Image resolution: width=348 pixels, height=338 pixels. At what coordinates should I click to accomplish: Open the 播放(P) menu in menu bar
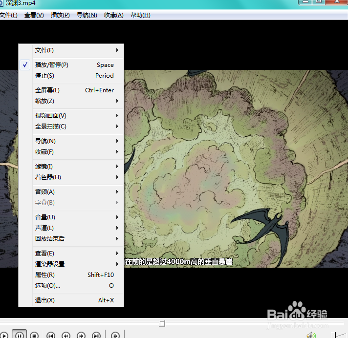(60, 15)
